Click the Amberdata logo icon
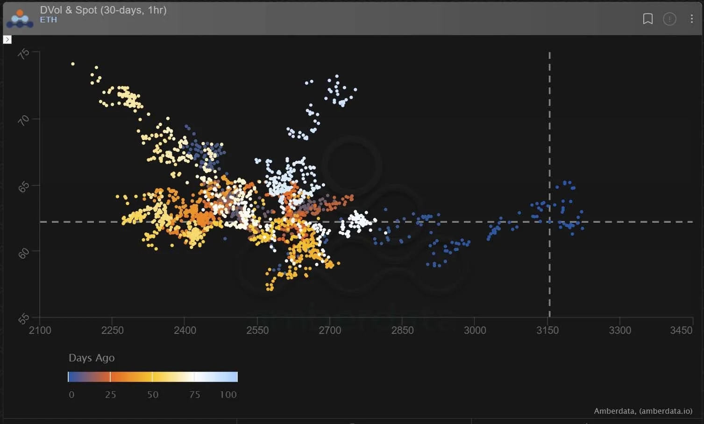Screen dimensions: 704x424 pyautogui.click(x=20, y=18)
